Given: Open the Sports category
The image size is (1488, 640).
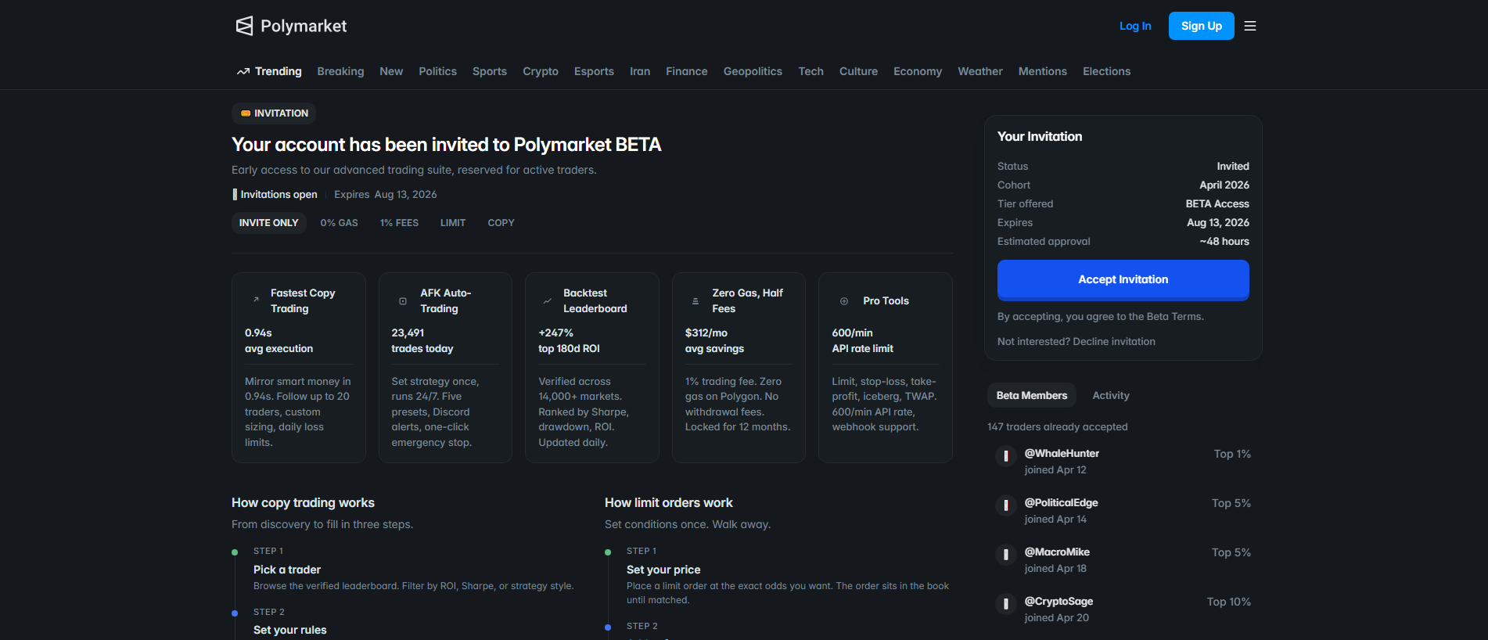Looking at the screenshot, I should click(x=490, y=71).
